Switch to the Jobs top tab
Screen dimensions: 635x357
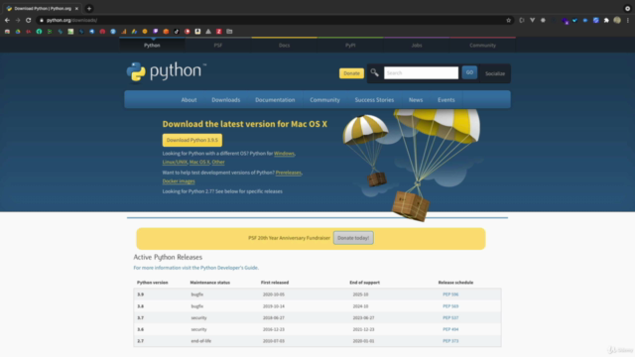(x=417, y=46)
